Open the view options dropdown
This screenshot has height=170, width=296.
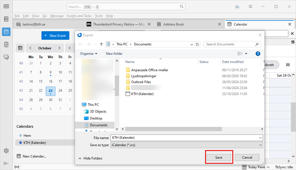[x=246, y=54]
